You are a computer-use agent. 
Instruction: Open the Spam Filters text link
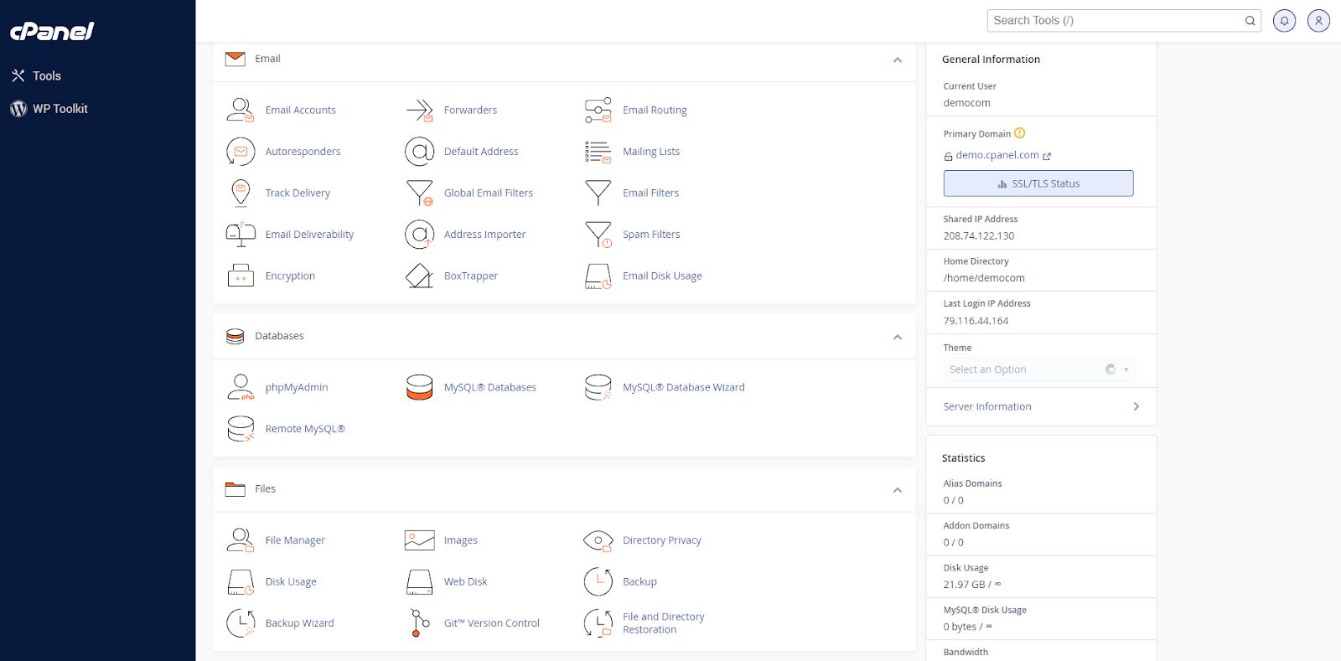[x=651, y=235]
